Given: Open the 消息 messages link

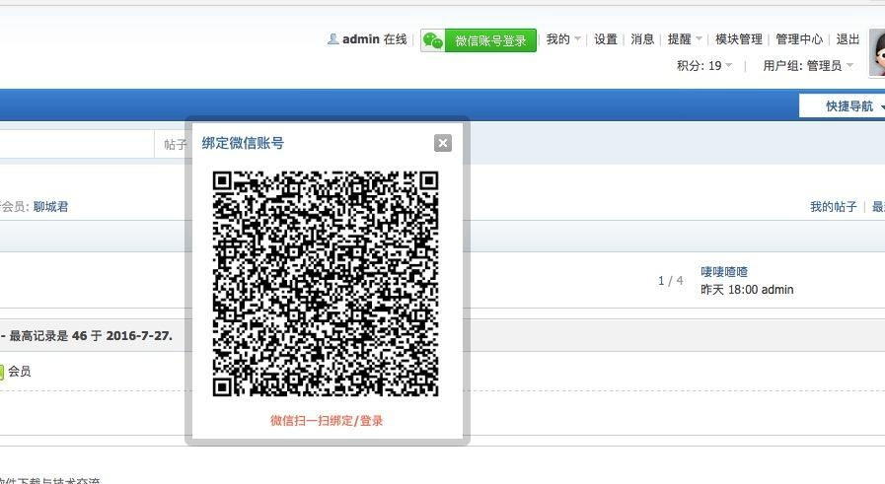Looking at the screenshot, I should [x=642, y=38].
